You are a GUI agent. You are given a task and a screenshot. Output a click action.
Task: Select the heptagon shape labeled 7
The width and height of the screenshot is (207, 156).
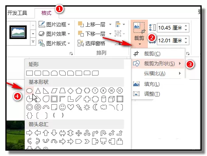tap(95, 91)
